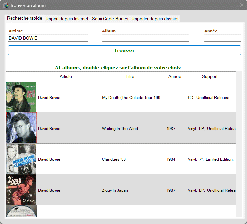Open the Import depuis Internet tab

67,19
